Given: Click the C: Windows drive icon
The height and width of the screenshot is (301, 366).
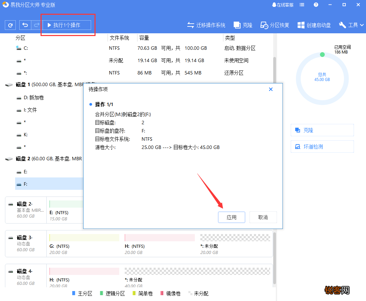Looking at the screenshot, I should pyautogui.click(x=19, y=48).
